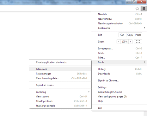Decrease zoom with the minus button
This screenshot has height=116, width=147.
point(119,42)
